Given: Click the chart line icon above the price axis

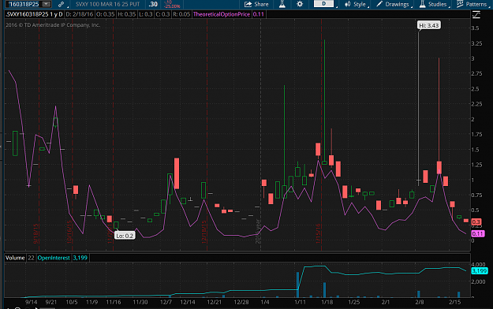Looking at the screenshot, I should click(476, 14).
